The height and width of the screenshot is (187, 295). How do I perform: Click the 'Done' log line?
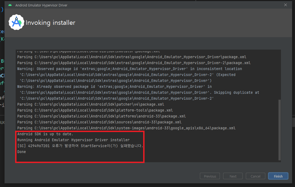click(21, 152)
